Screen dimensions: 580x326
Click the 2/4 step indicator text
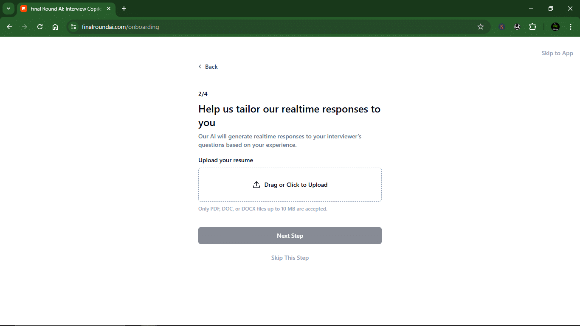click(x=203, y=94)
